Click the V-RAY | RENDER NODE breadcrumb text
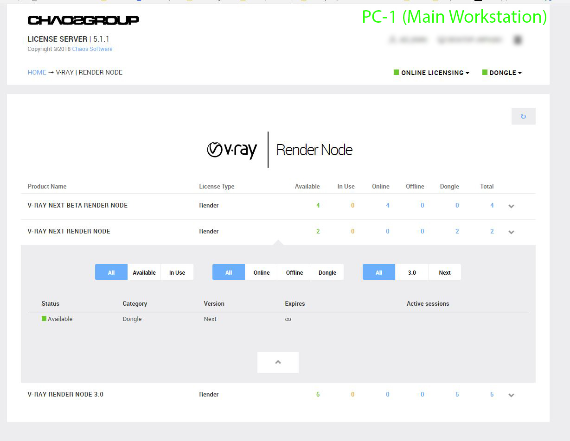This screenshot has width=570, height=441. tap(89, 72)
